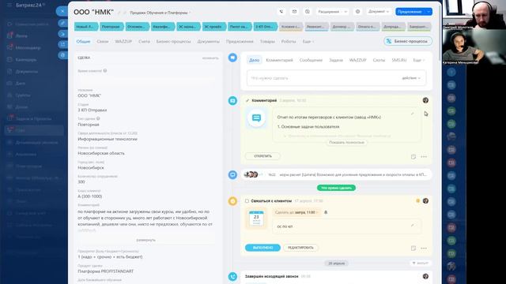Image resolution: width=506 pixels, height=284 pixels.
Task: Open three-dots menu of Связаться с клиентом card
Action: pos(424,248)
